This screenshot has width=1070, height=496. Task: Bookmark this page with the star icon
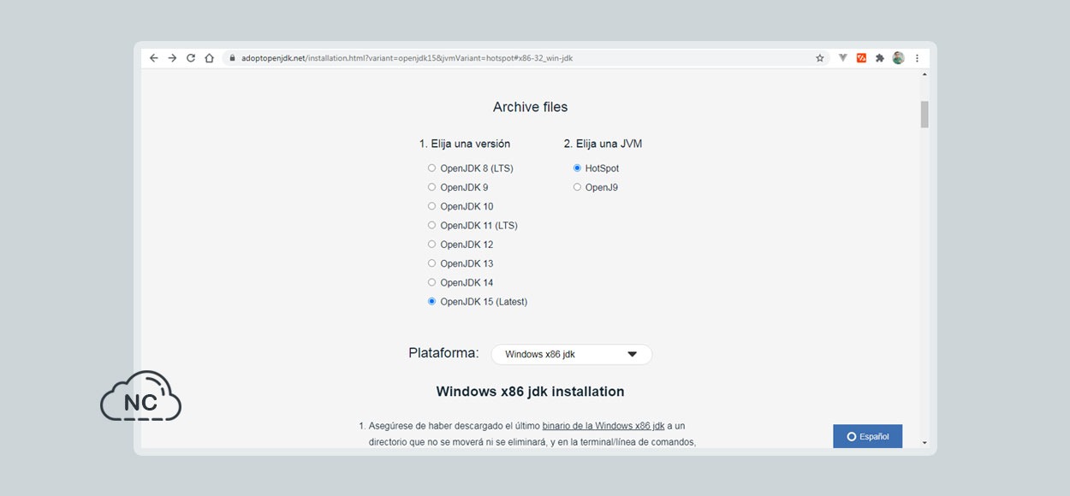tap(819, 58)
